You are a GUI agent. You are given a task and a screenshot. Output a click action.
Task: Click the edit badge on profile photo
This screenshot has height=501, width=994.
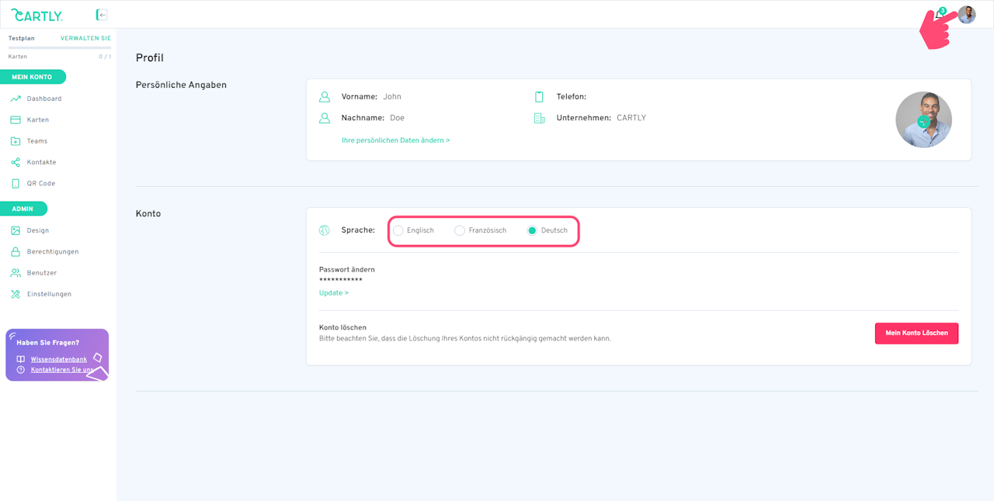(x=923, y=122)
